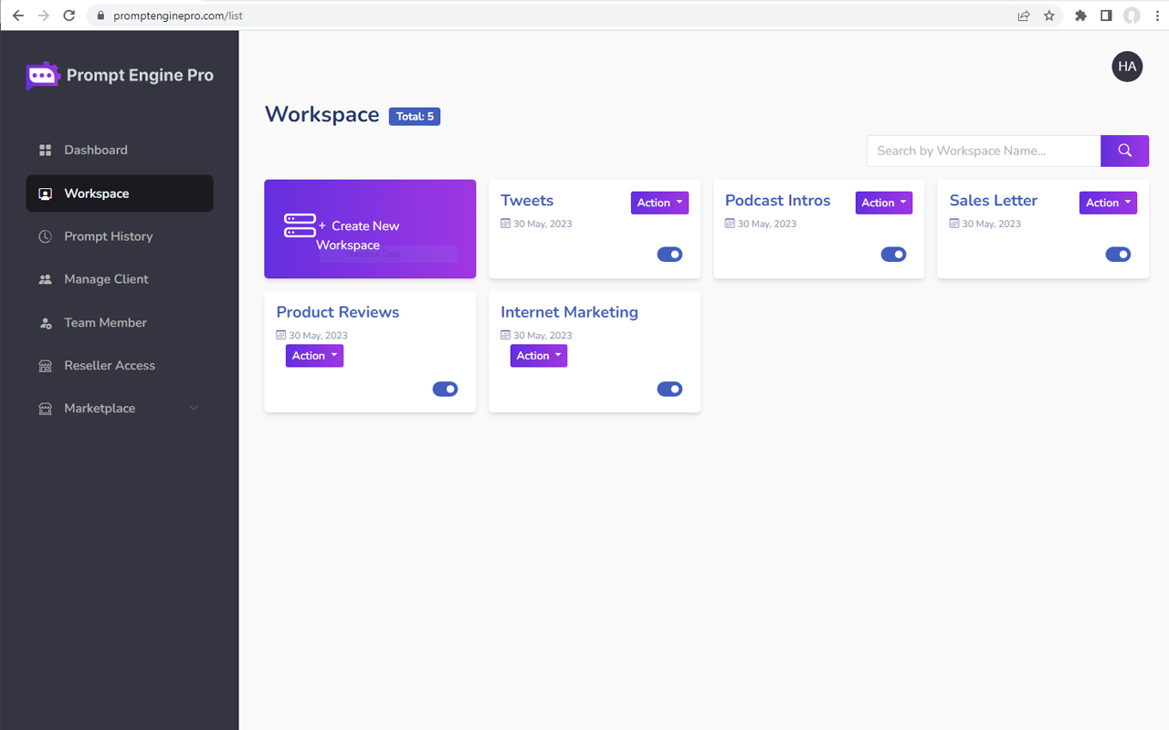This screenshot has width=1169, height=730.
Task: Open the Action dropdown for Sales Letter
Action: point(1108,203)
